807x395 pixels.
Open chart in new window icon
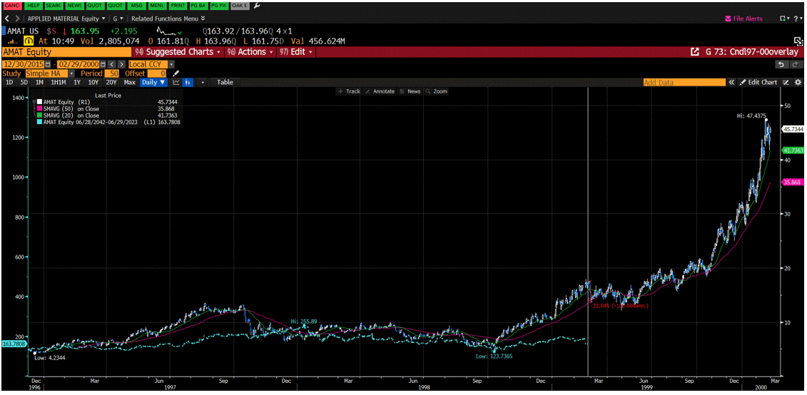(695, 52)
